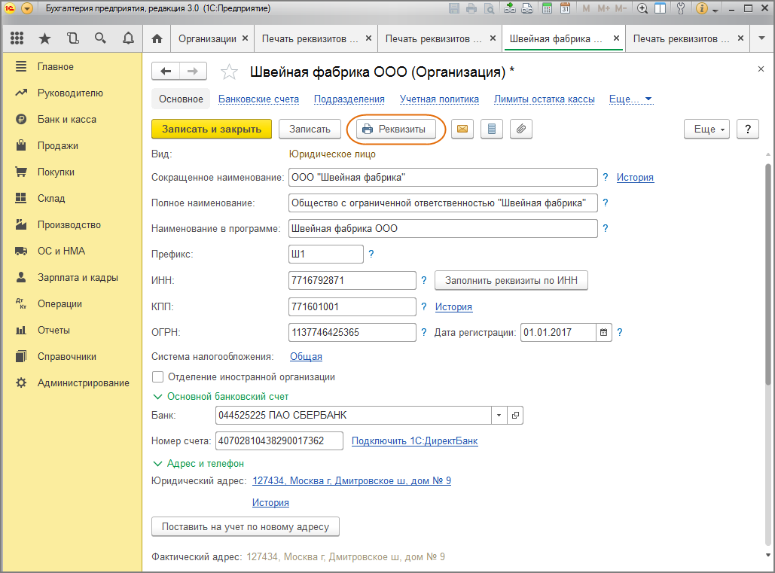Click Подключить 1С:ДиректБанк link

[x=415, y=440]
